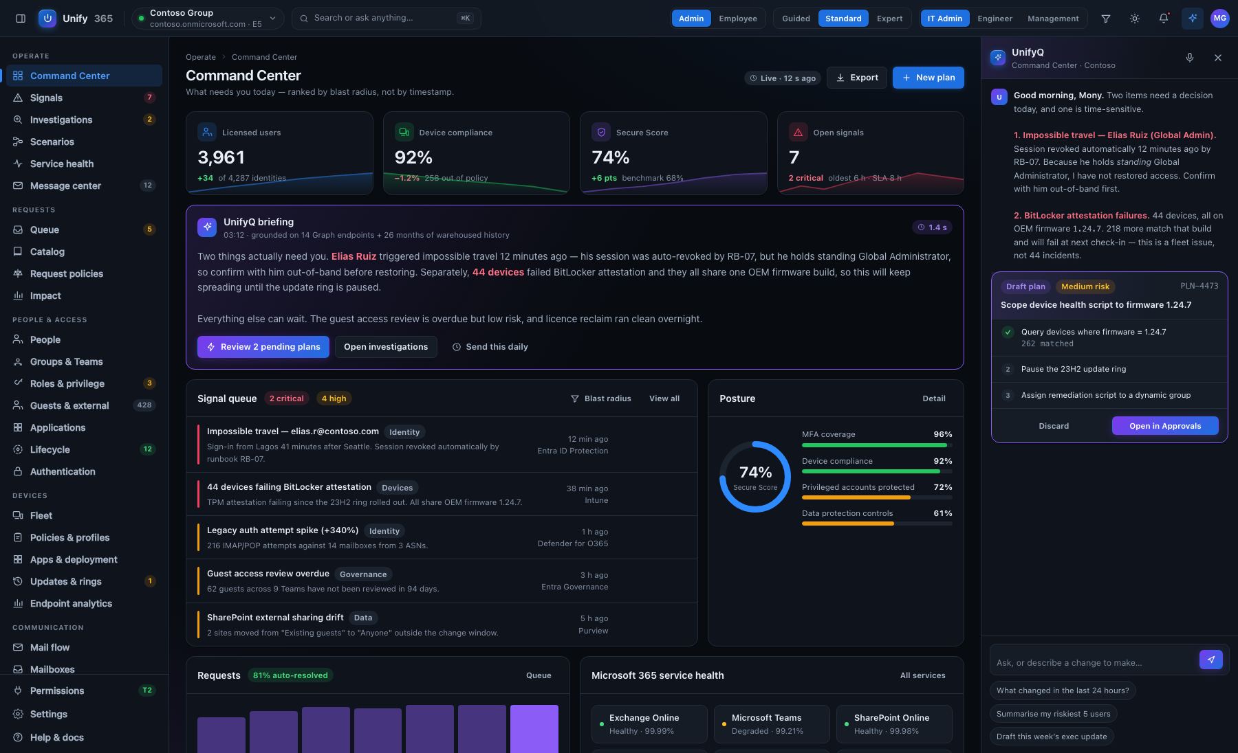Image resolution: width=1238 pixels, height=753 pixels.
Task: Open Roles & privilege in the sidebar
Action: [x=84, y=383]
